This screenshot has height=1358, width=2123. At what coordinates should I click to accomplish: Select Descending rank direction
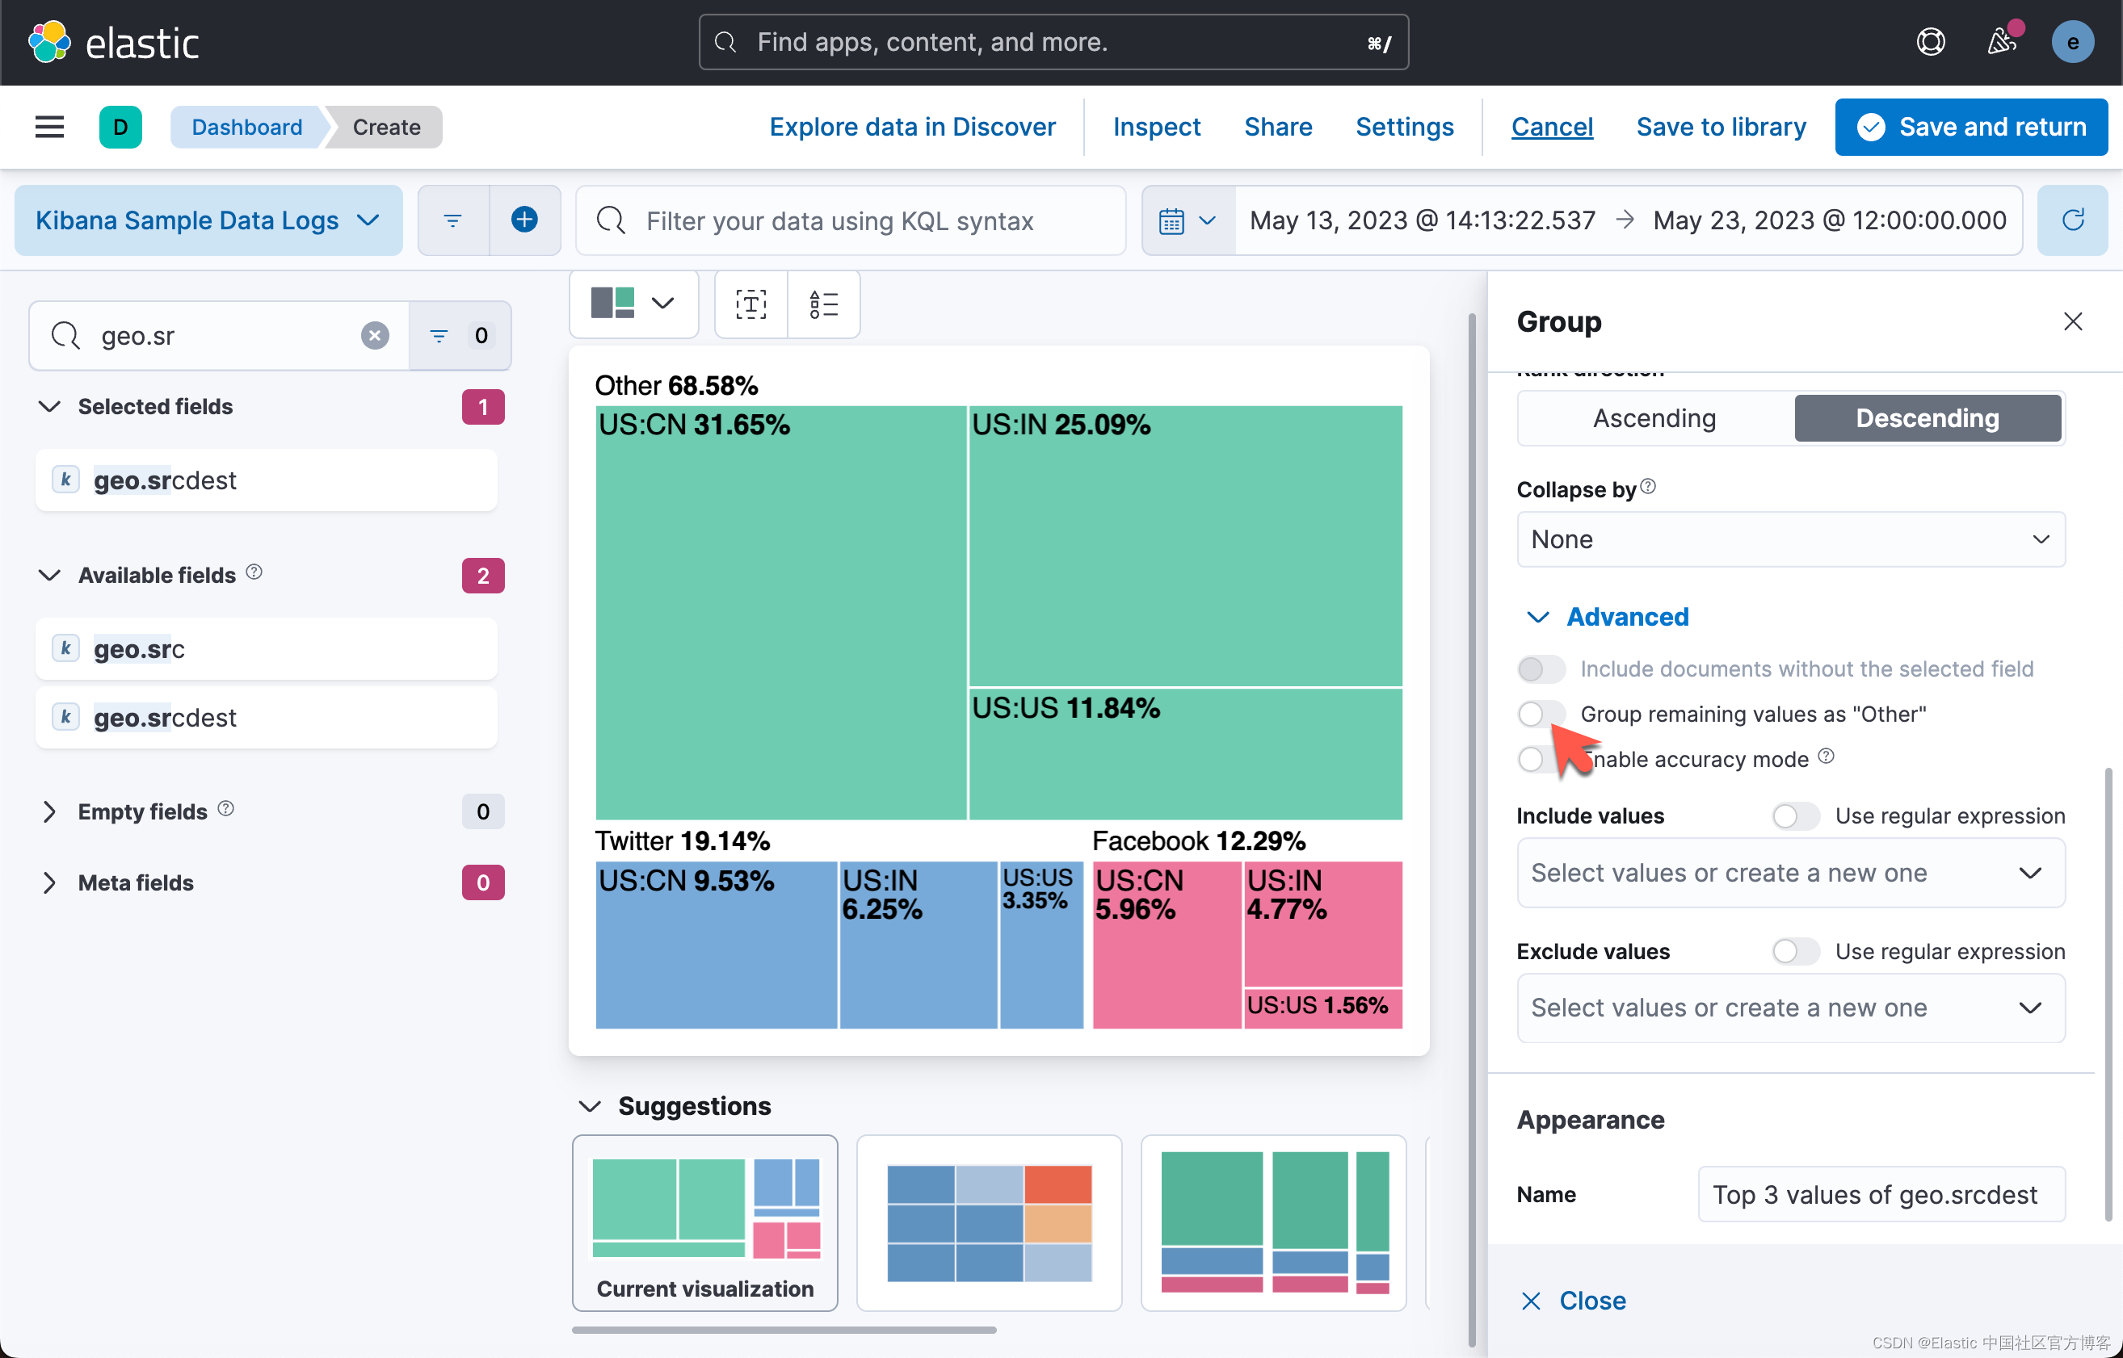[1928, 418]
